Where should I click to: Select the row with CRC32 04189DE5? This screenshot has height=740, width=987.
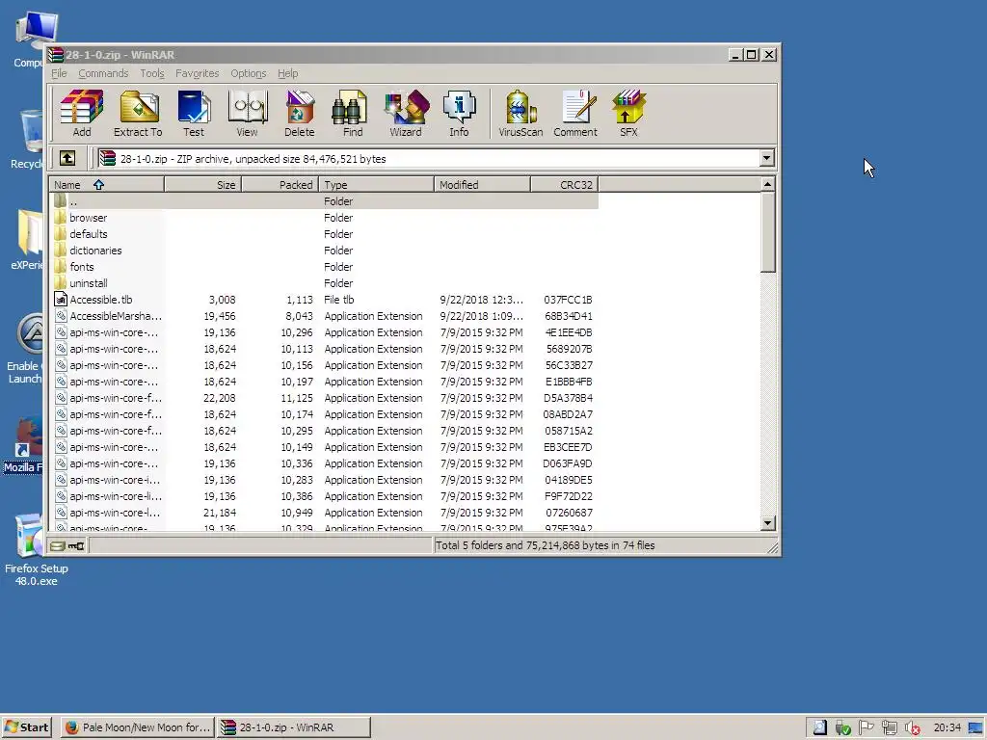tap(324, 480)
